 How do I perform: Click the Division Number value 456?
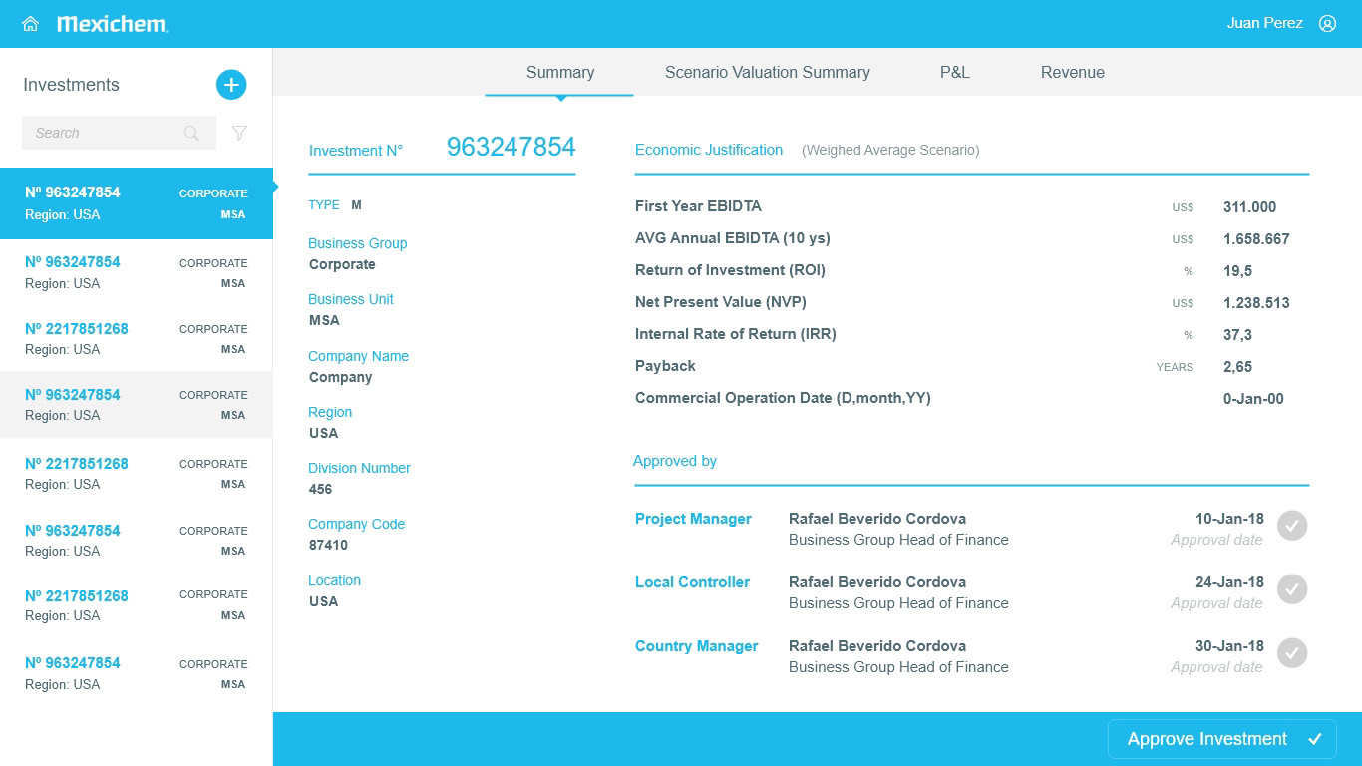coord(321,489)
